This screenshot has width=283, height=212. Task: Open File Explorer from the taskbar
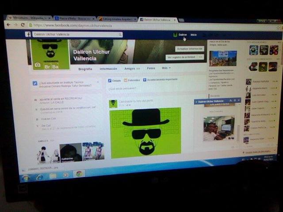tap(53, 176)
